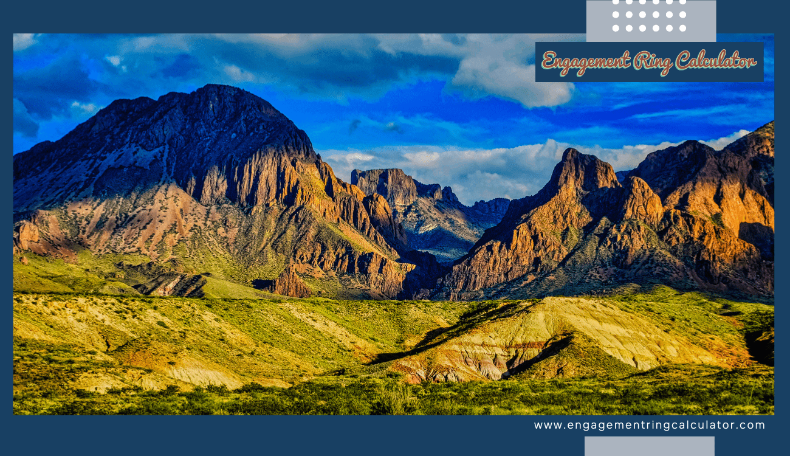Click the Engagement Ring Calculator title banner
Viewport: 790px width, 456px height.
coord(649,62)
